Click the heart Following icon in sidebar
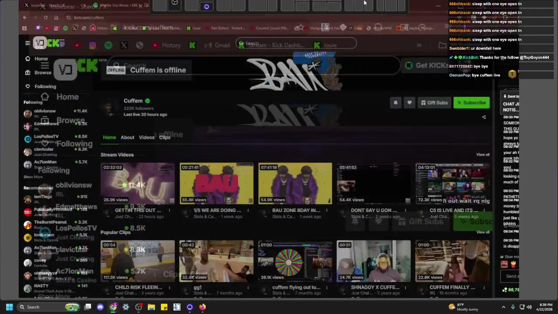Image resolution: width=558 pixels, height=314 pixels. 27,86
